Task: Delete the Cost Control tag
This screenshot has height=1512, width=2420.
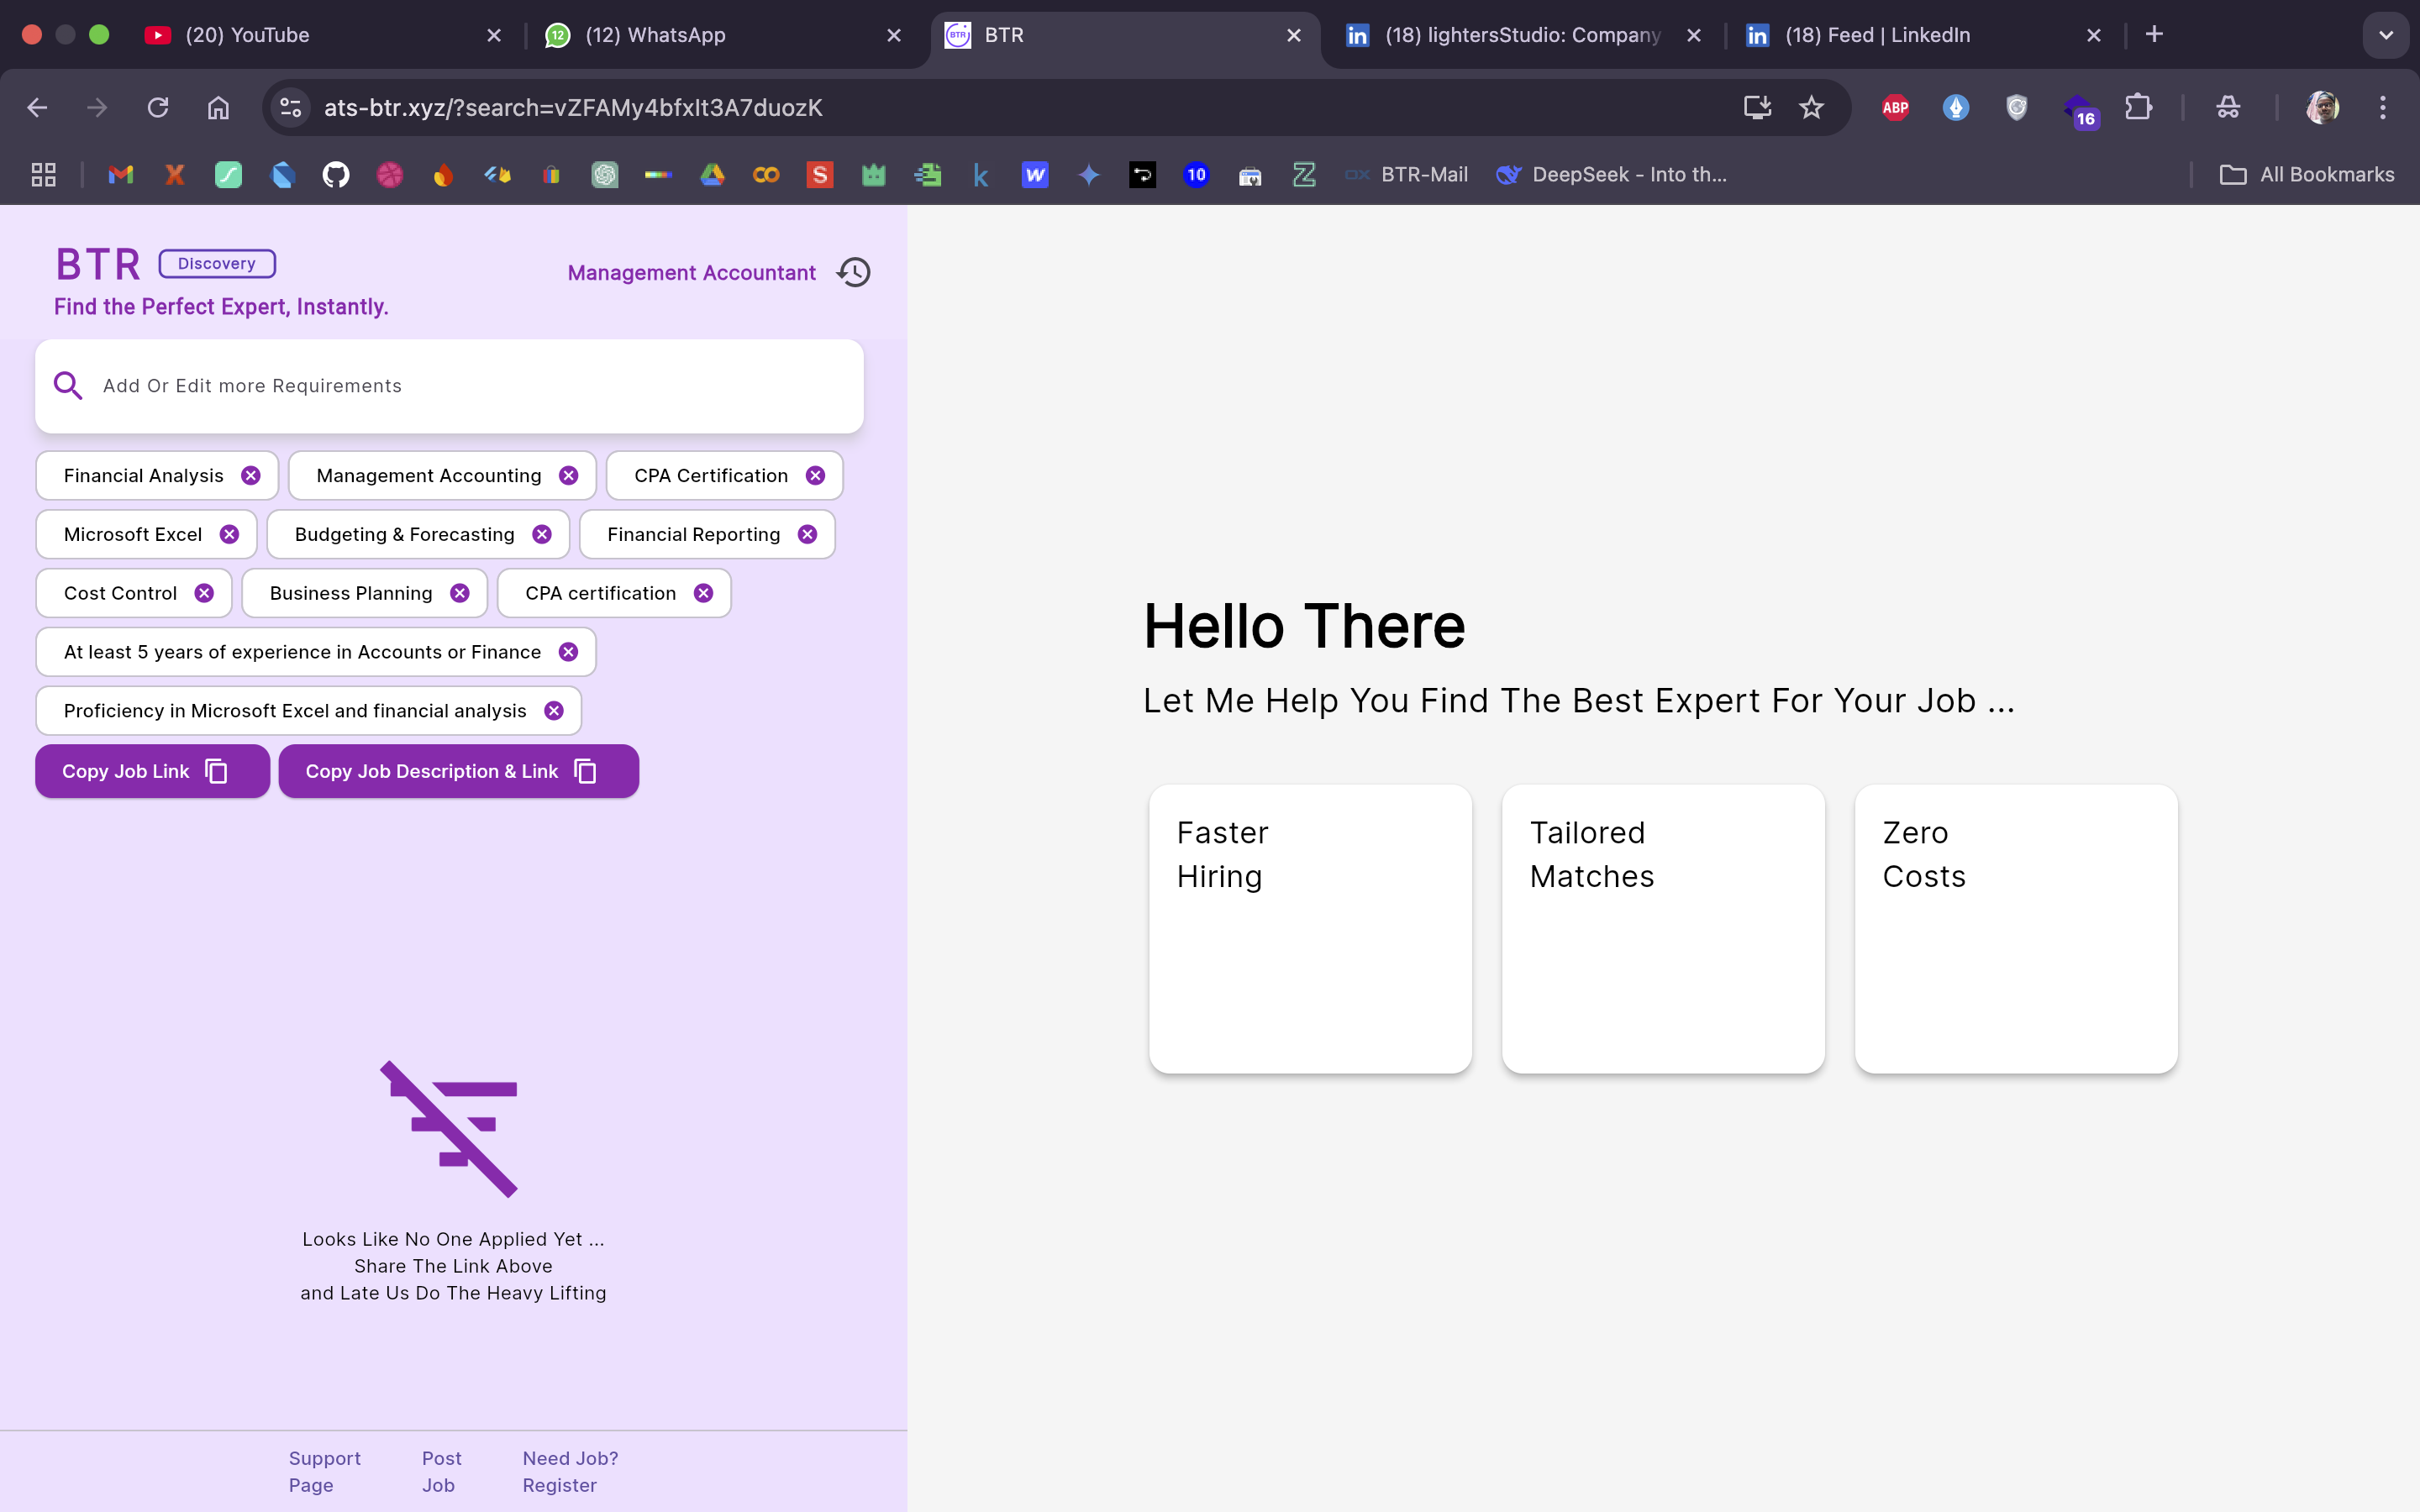Action: (204, 593)
